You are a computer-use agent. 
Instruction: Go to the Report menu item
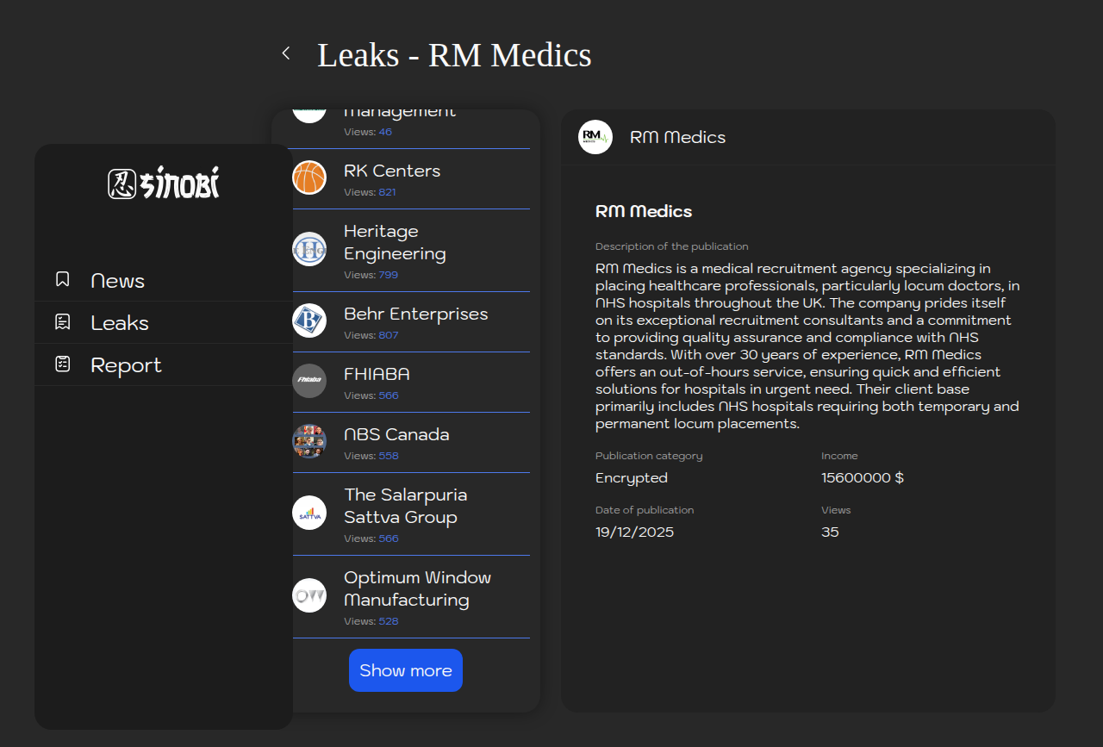pos(126,365)
